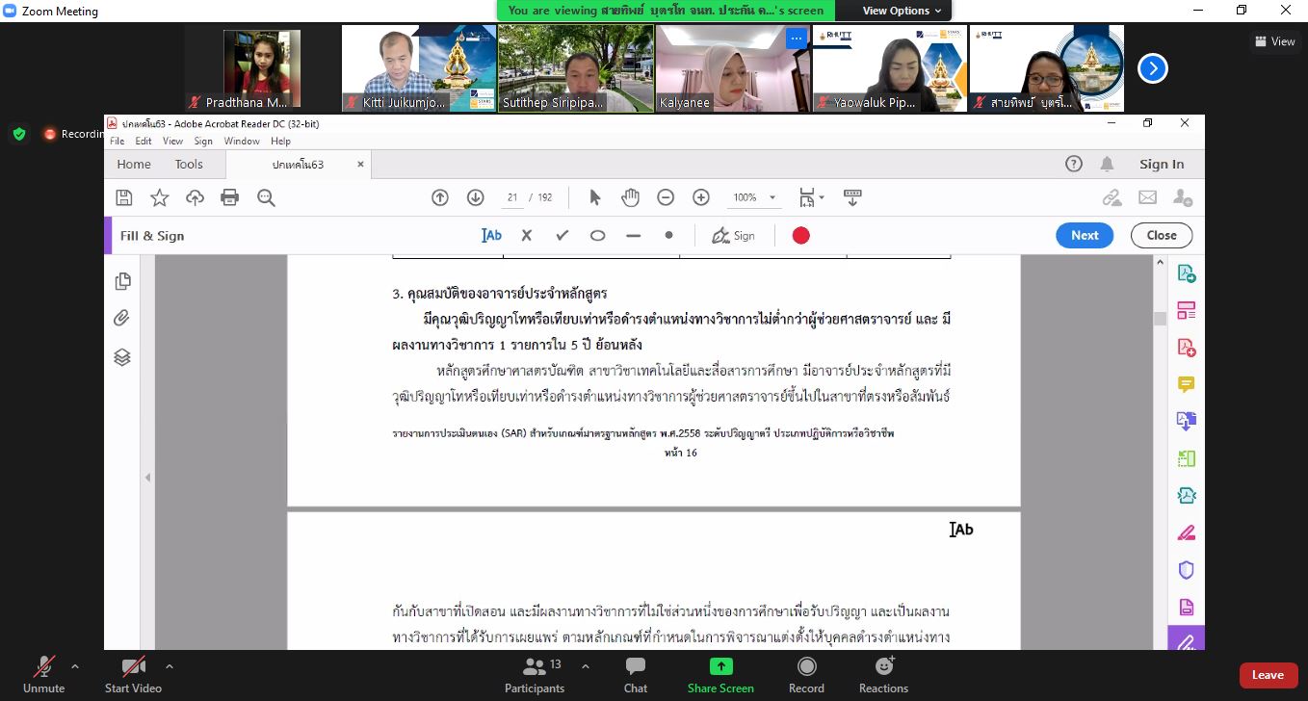Click the page number input field

511,197
